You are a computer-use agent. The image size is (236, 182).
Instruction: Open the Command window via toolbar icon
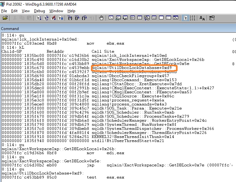coord(110,18)
